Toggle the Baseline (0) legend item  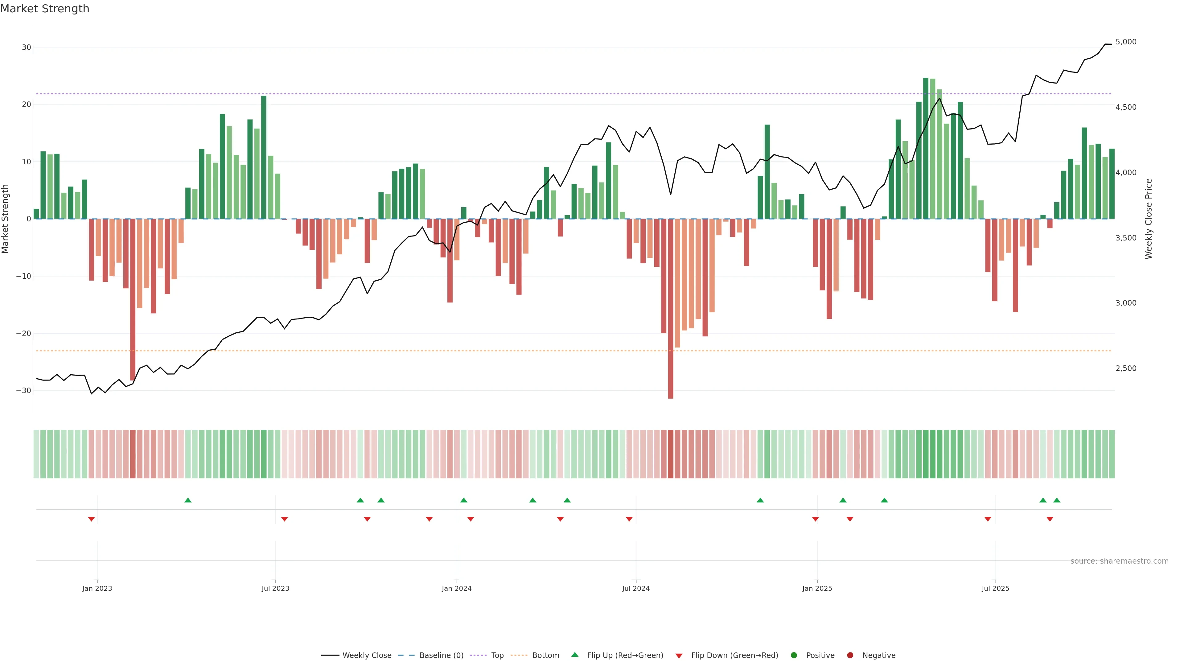(441, 656)
